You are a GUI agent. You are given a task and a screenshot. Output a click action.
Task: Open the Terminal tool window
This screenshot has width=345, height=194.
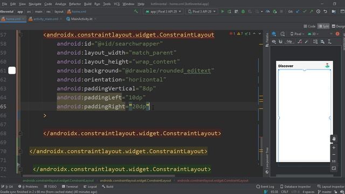point(70,186)
